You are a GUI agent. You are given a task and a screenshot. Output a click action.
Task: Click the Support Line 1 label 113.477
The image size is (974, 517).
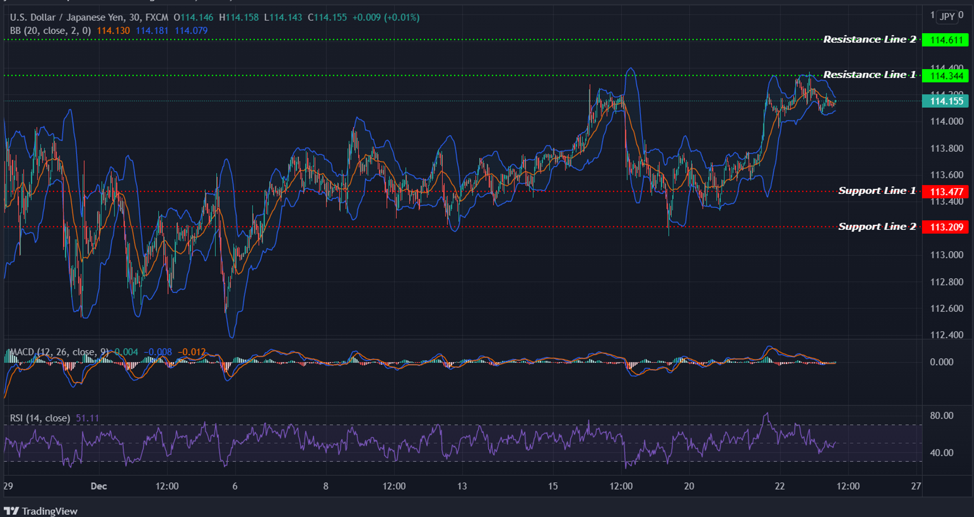coord(945,191)
